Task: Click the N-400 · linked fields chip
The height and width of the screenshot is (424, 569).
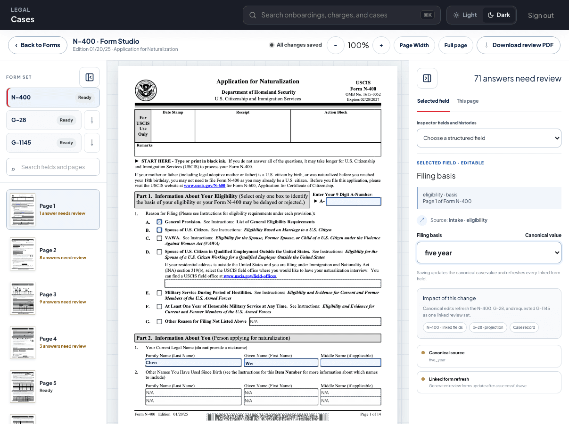Action: coord(445,327)
